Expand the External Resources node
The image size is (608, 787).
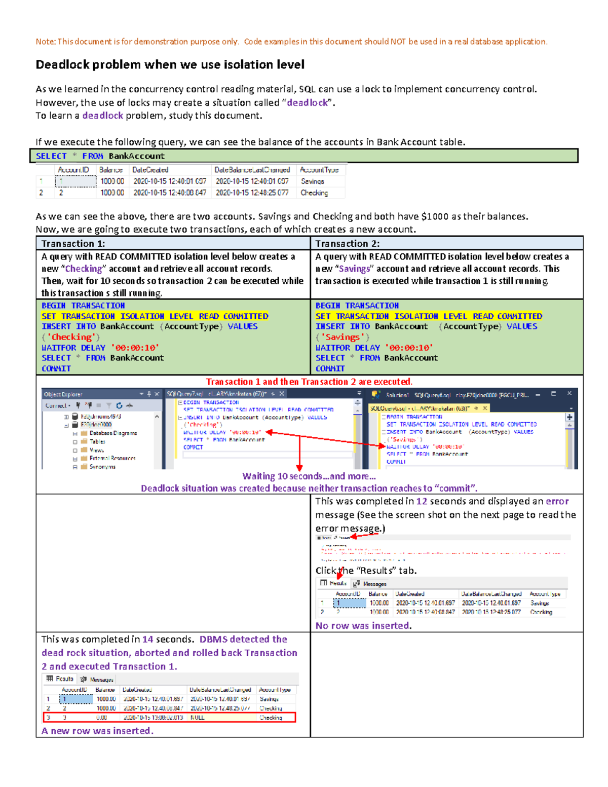[x=75, y=459]
